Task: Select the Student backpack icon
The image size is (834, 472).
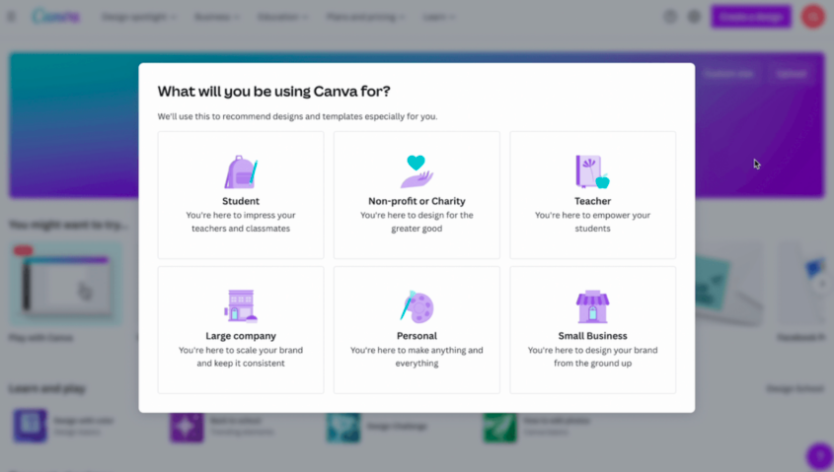Action: (240, 171)
